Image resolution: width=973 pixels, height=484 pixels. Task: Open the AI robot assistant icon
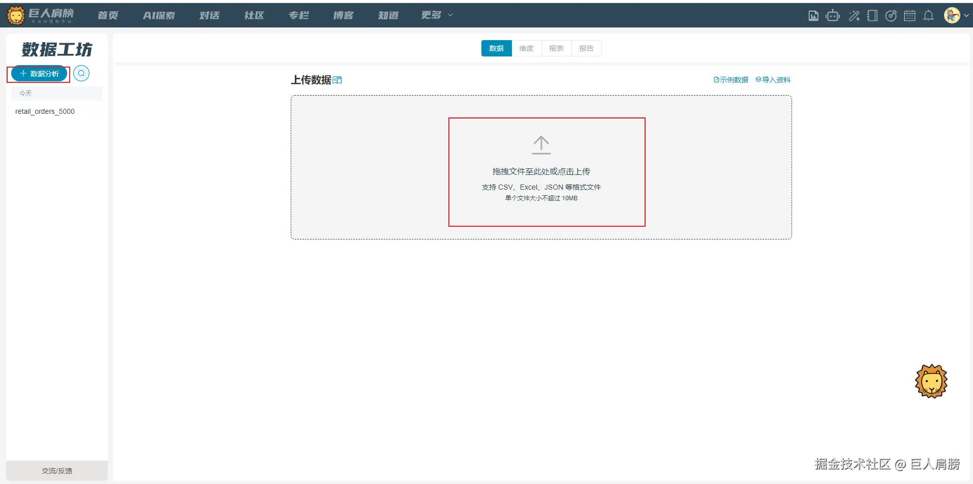coord(833,16)
